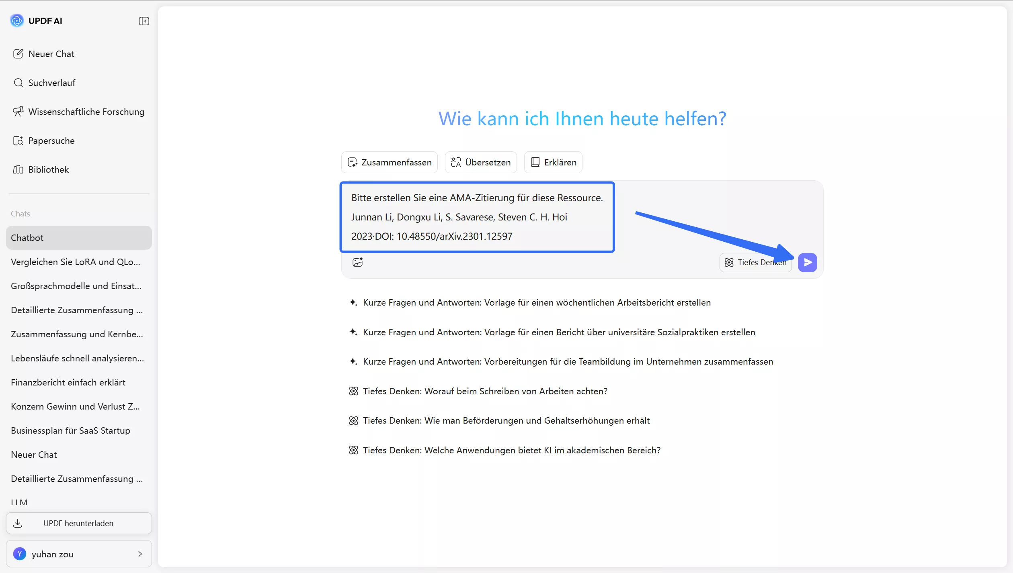Click the UPDF herunterladen button

[78, 523]
